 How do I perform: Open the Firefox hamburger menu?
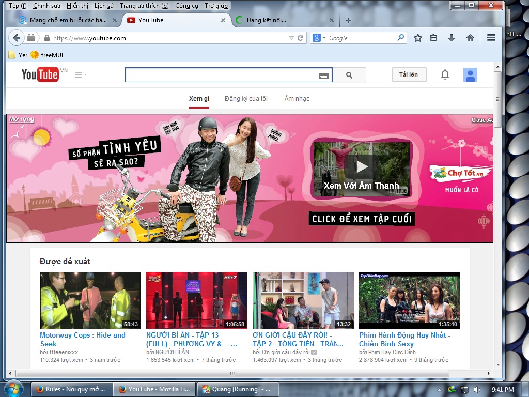click(x=491, y=38)
